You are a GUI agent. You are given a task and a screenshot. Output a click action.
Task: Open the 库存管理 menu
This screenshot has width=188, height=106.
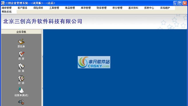click(86, 8)
